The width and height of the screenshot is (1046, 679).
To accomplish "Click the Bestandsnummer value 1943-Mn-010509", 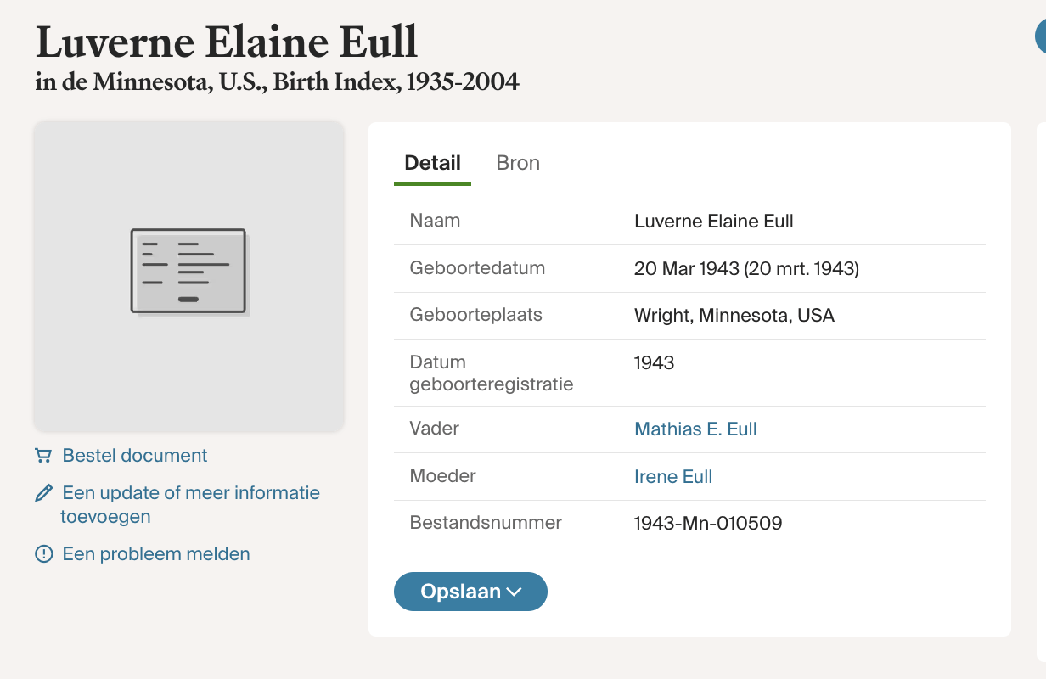I will [x=708, y=524].
